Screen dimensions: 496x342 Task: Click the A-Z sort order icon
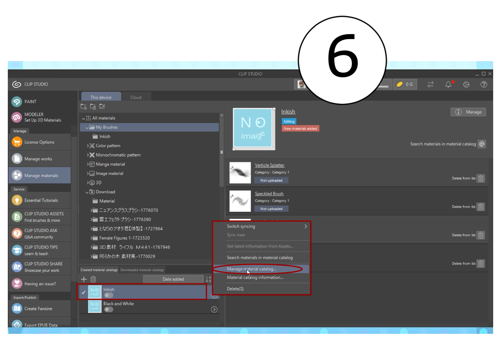pyautogui.click(x=209, y=279)
